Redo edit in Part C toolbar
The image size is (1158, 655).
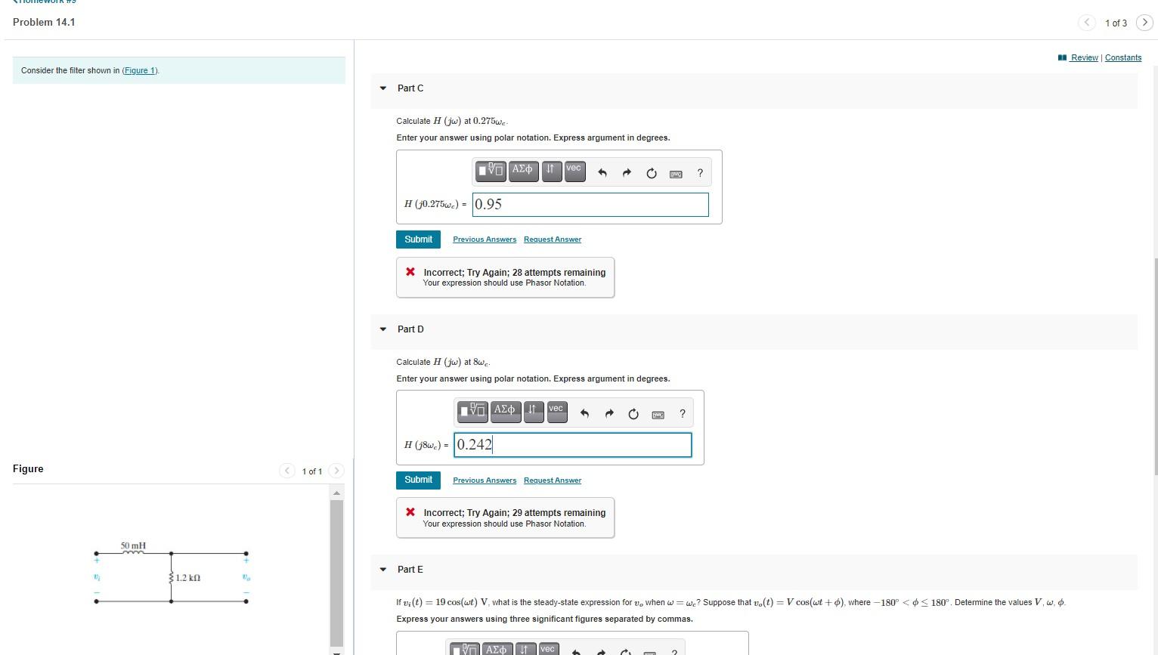[627, 173]
